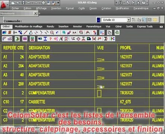Click the Open file icon in quick access toolbar
Screen dimensions: 165x134
18,3
